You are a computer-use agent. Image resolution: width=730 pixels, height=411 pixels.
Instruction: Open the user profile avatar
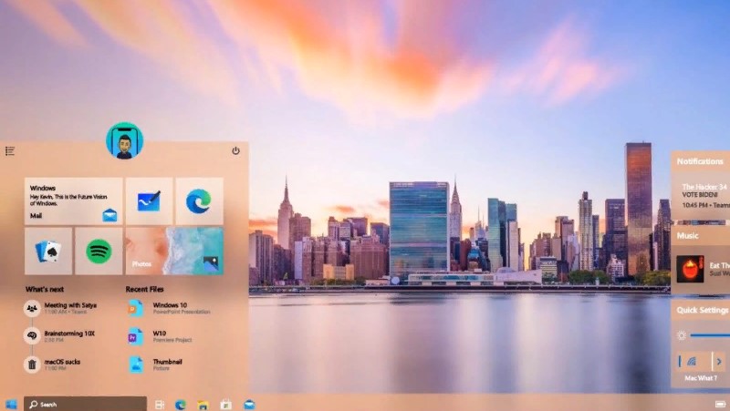[x=124, y=141]
